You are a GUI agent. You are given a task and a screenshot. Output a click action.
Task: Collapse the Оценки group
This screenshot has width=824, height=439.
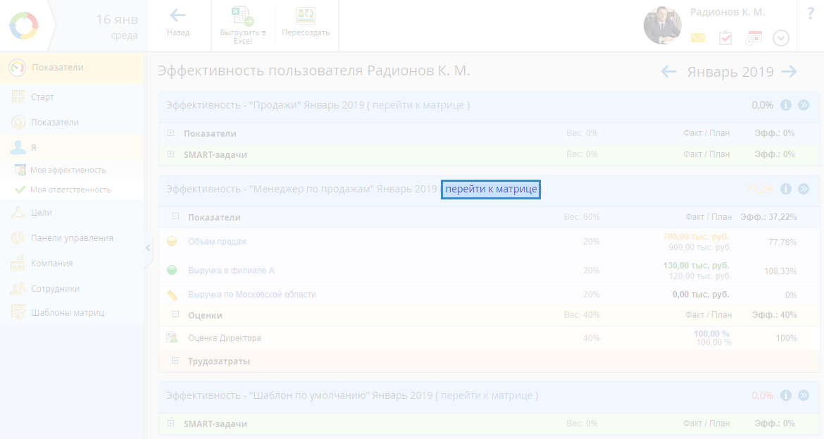[175, 315]
